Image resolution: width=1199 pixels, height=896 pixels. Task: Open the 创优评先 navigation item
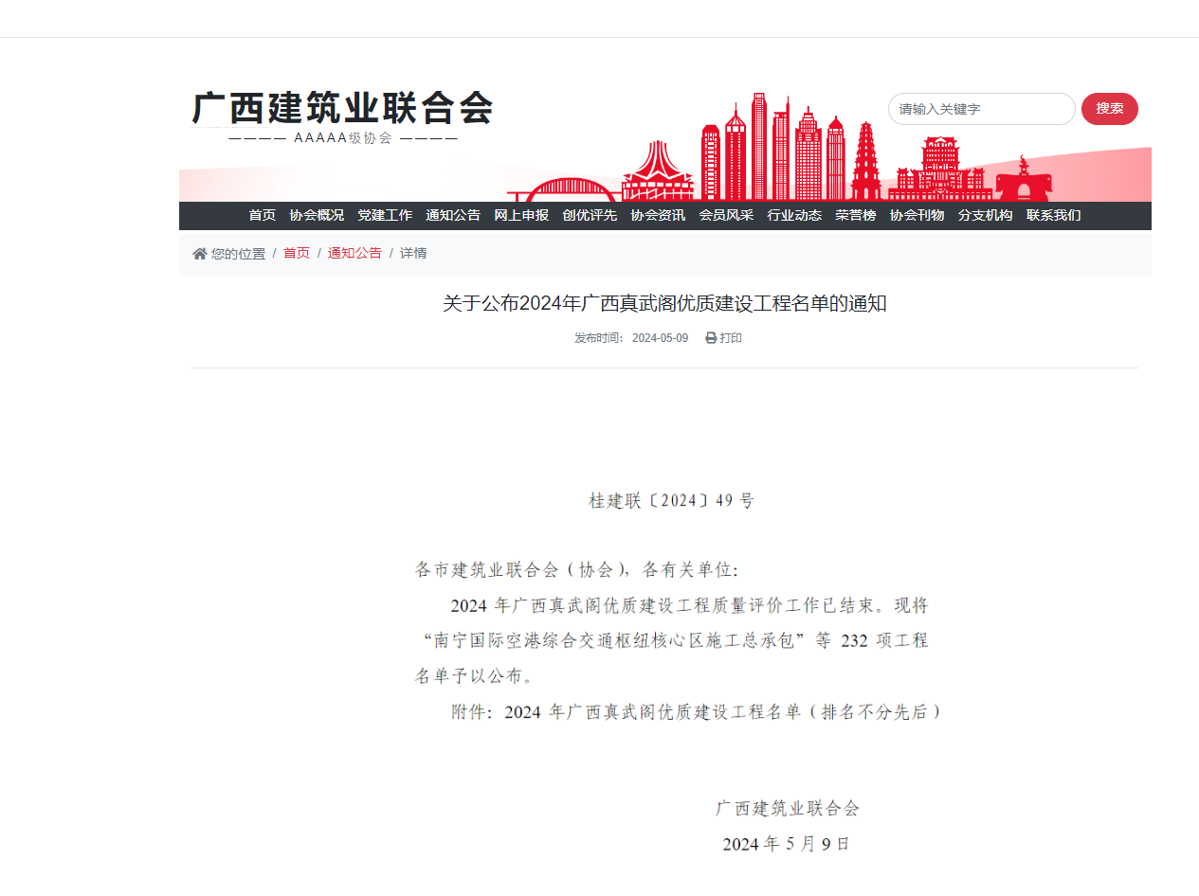pyautogui.click(x=590, y=216)
